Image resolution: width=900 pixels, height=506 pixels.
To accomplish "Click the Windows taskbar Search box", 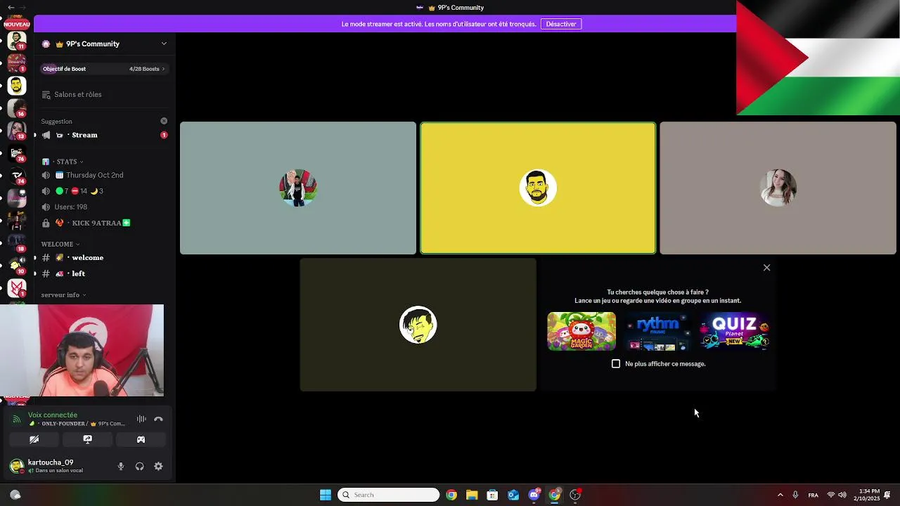I will pos(389,495).
